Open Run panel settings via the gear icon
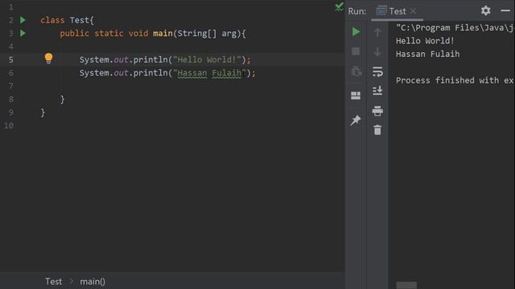The height and width of the screenshot is (289, 515). point(486,10)
